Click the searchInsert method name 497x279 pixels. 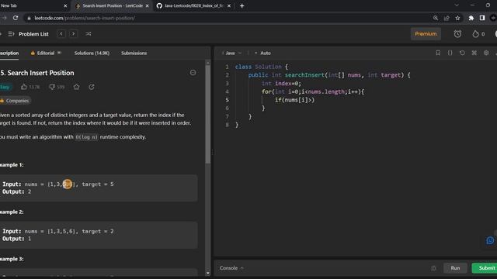(304, 75)
